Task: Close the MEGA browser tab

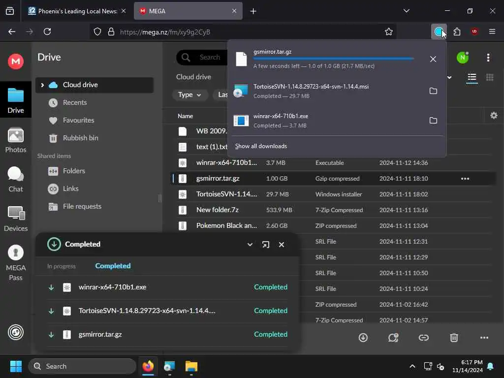Action: point(234,11)
